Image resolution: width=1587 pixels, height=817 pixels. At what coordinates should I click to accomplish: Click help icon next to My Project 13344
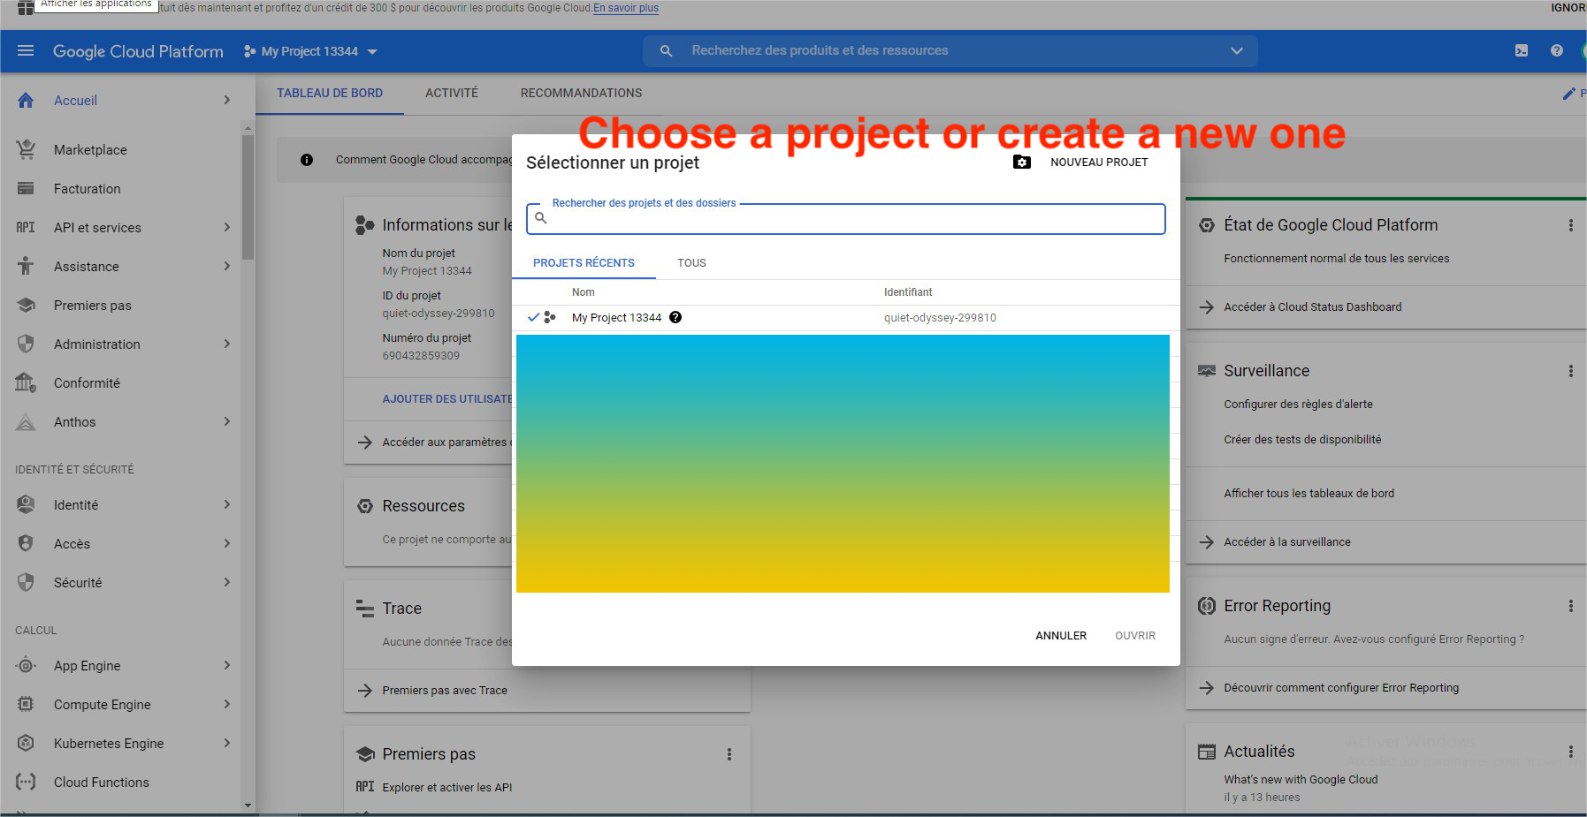[x=675, y=318]
